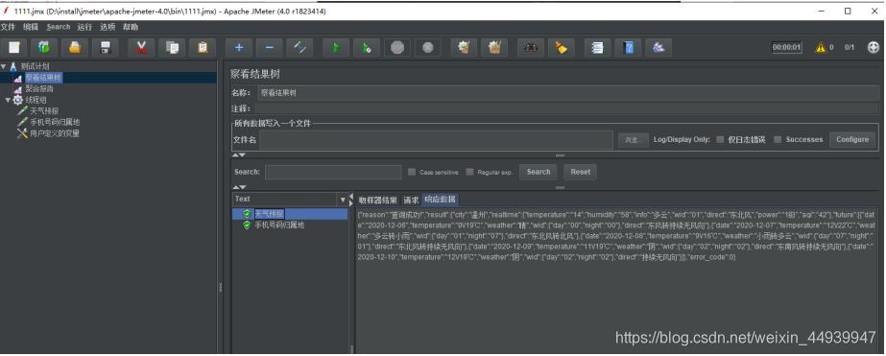Click split-pane arrows above Search row
The width and height of the screenshot is (886, 356).
point(240,154)
